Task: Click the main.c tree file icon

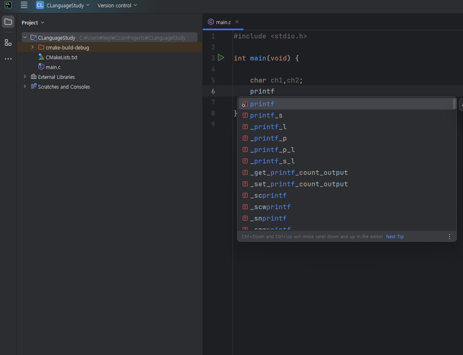Action: point(41,67)
